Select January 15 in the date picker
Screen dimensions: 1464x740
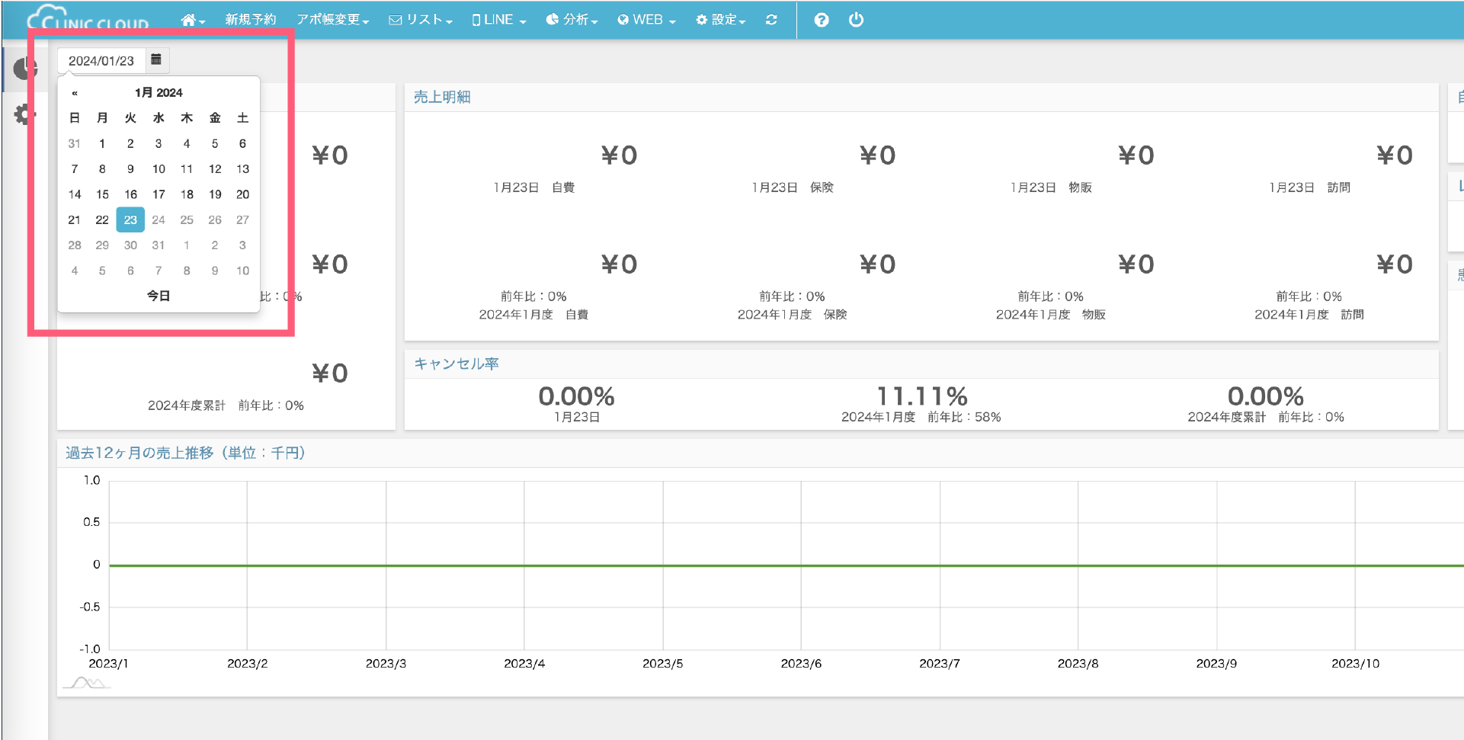click(102, 194)
